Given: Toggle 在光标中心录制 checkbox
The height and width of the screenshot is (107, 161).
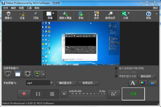Looking at the screenshot, I should [x=116, y=72].
